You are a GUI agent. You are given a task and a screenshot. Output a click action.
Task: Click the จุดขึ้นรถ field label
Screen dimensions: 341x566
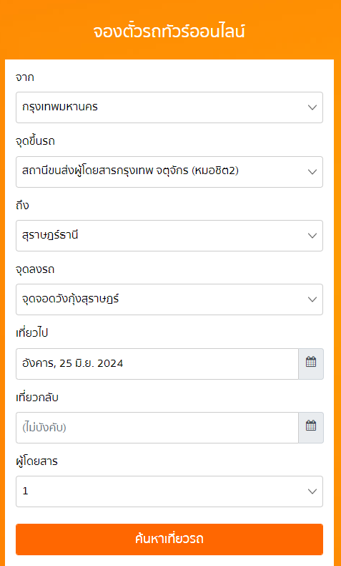pos(35,141)
